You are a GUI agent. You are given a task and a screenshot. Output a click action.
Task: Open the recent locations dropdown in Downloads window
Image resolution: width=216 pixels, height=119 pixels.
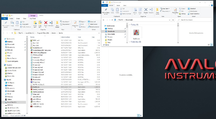tap(110, 20)
